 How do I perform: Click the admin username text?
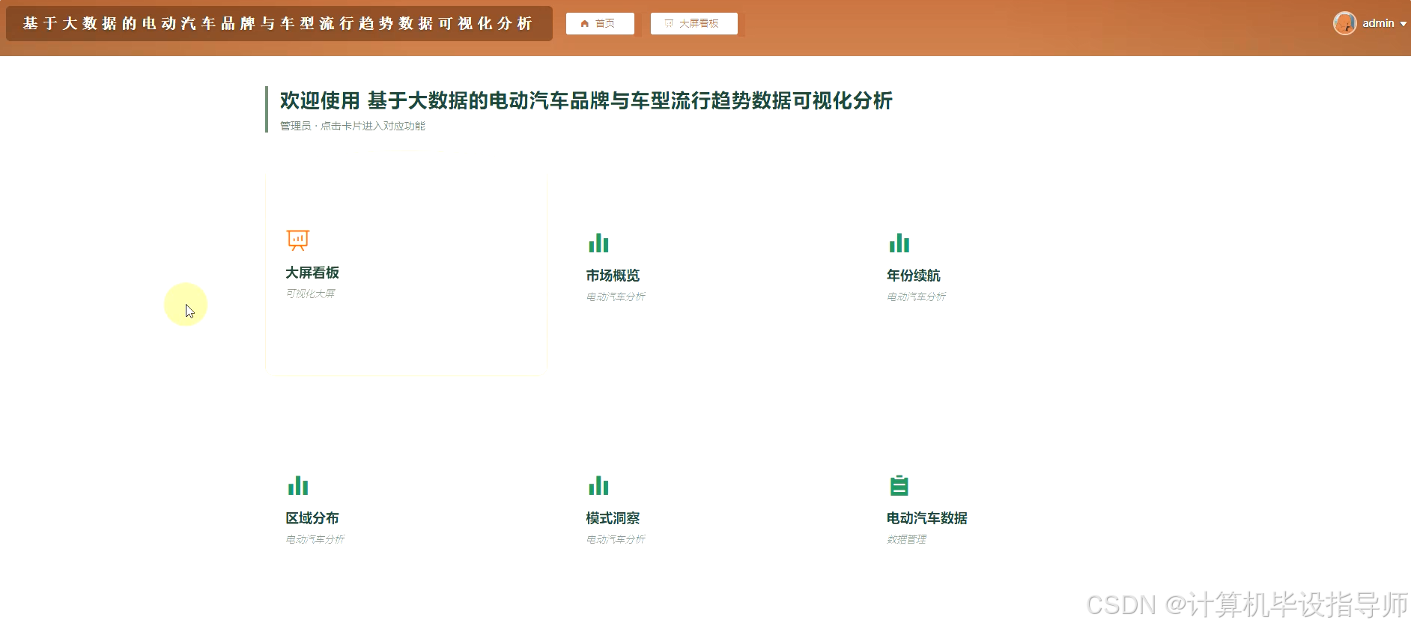point(1378,23)
